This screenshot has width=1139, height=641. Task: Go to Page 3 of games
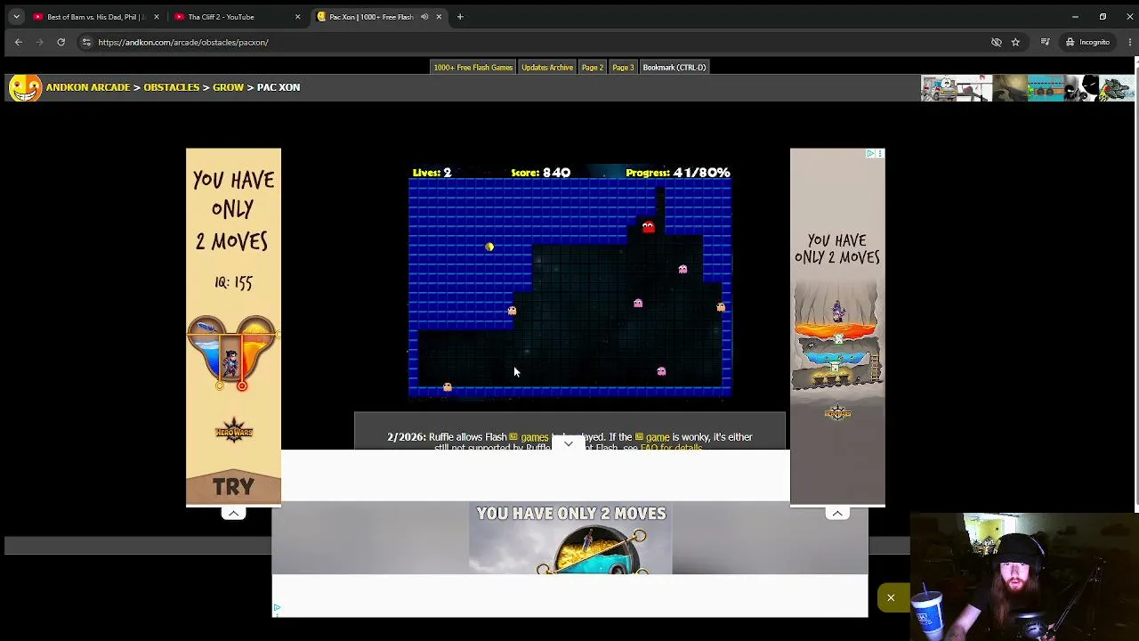click(x=623, y=68)
